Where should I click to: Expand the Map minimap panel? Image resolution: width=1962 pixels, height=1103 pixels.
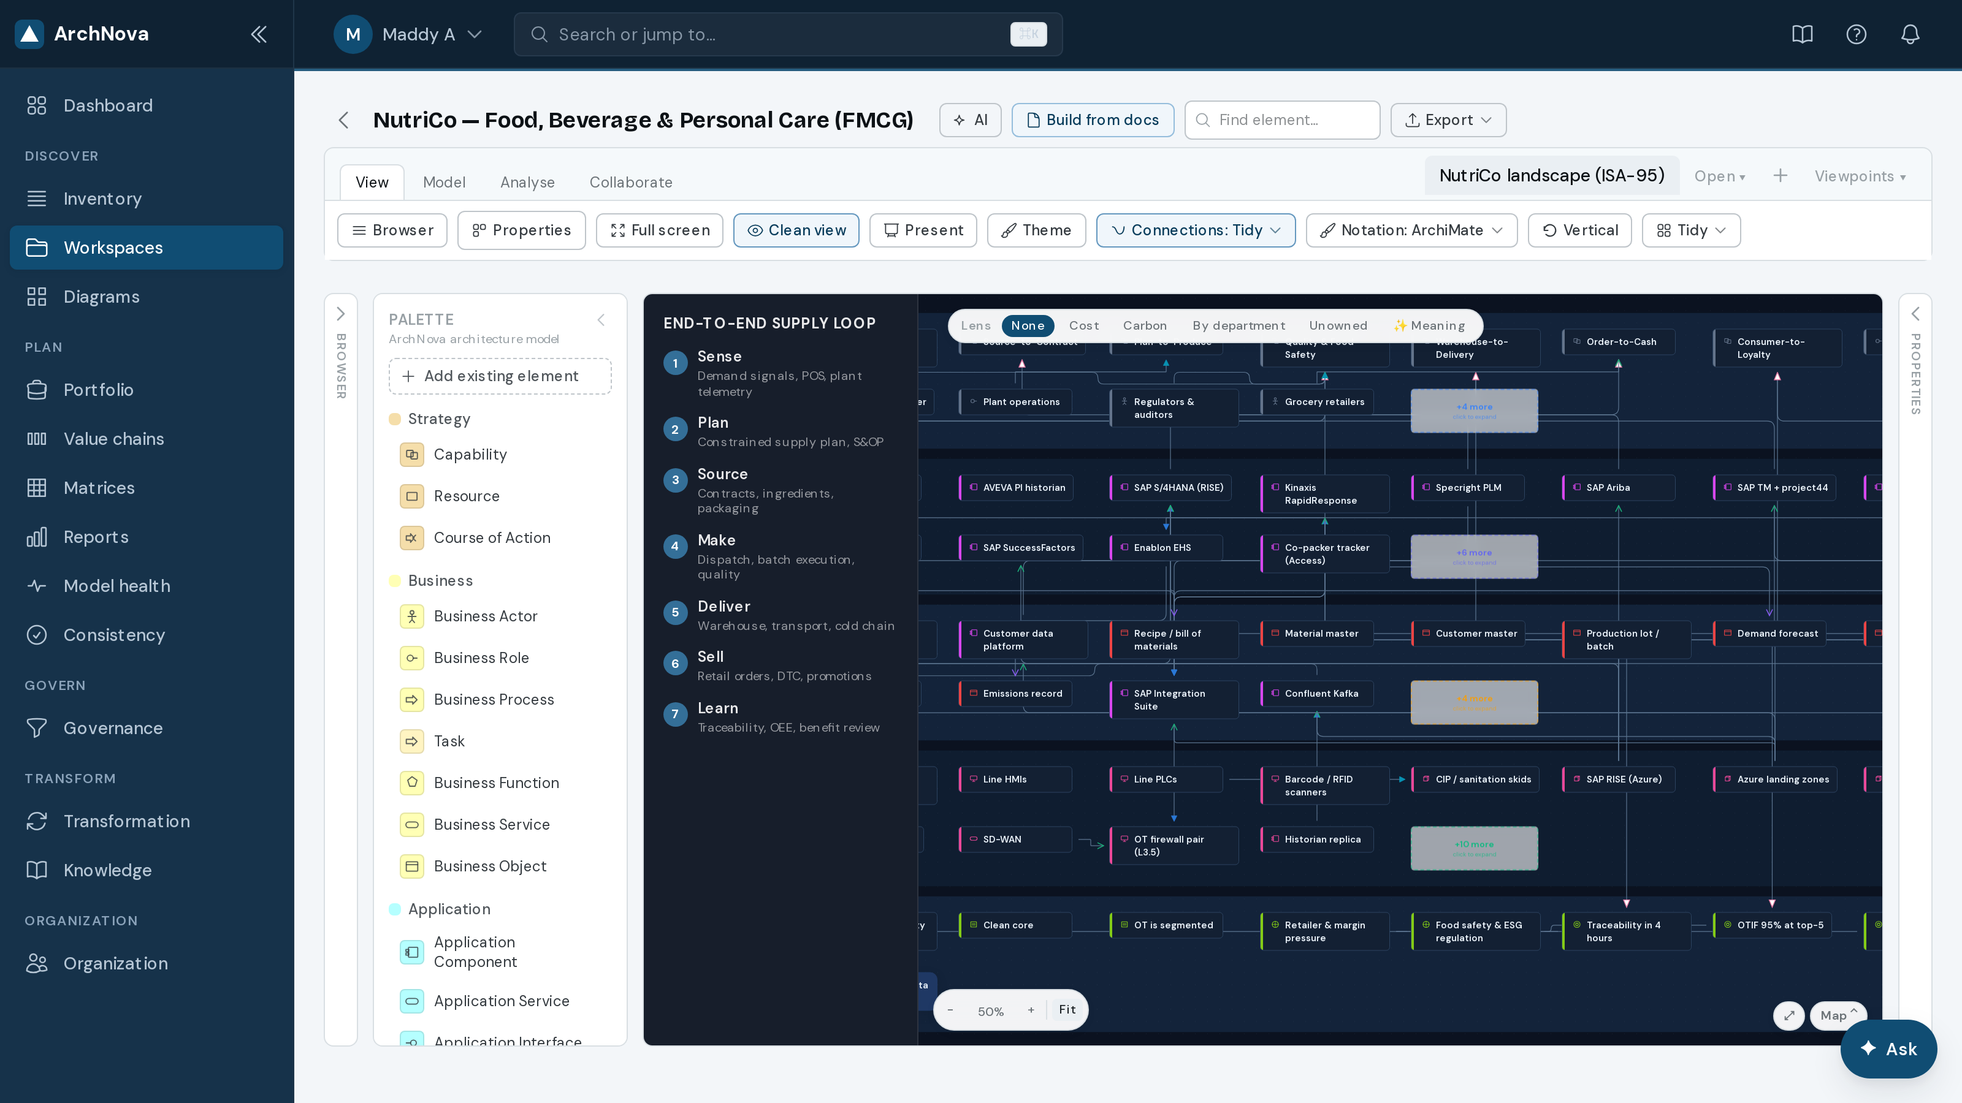coord(1839,1015)
